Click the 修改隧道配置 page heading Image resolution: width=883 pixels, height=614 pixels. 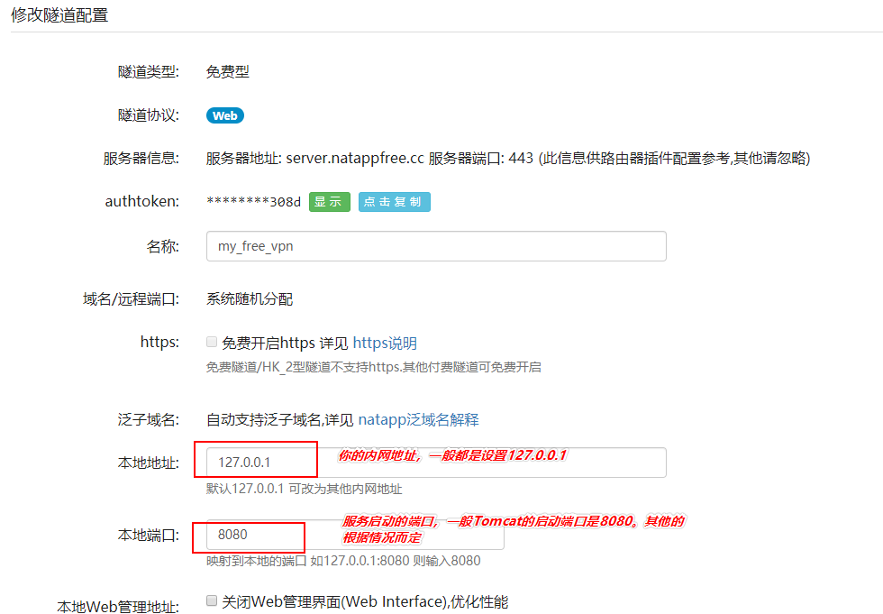pyautogui.click(x=59, y=15)
